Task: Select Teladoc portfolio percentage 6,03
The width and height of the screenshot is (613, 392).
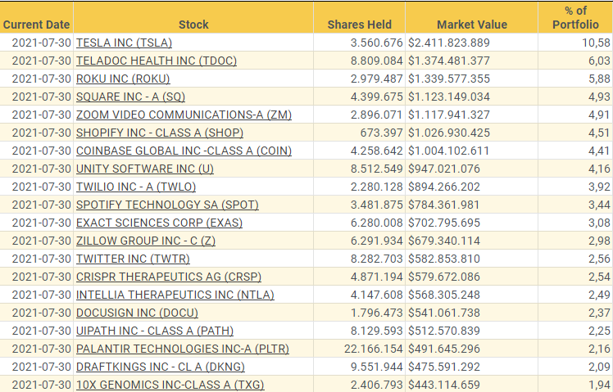Action: tap(599, 61)
